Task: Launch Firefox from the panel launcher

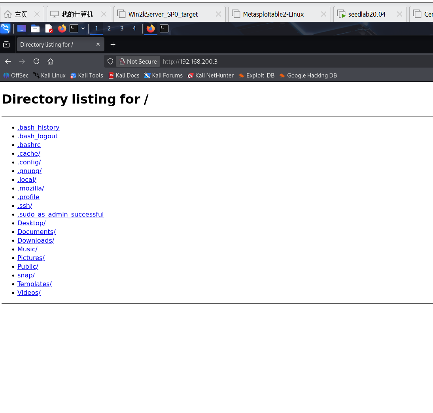Action: (x=62, y=28)
